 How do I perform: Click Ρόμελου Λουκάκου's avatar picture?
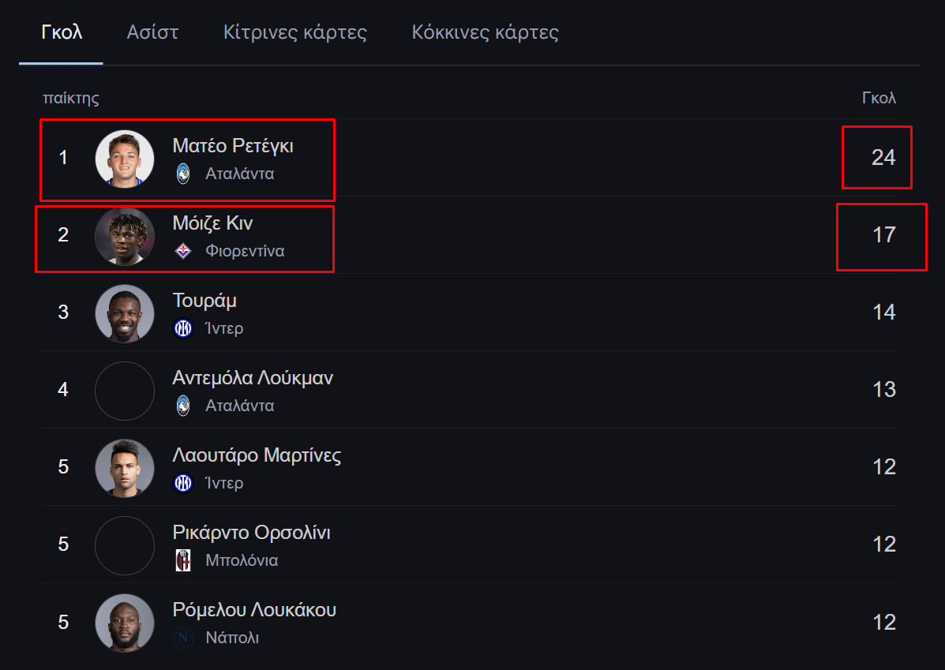point(125,623)
